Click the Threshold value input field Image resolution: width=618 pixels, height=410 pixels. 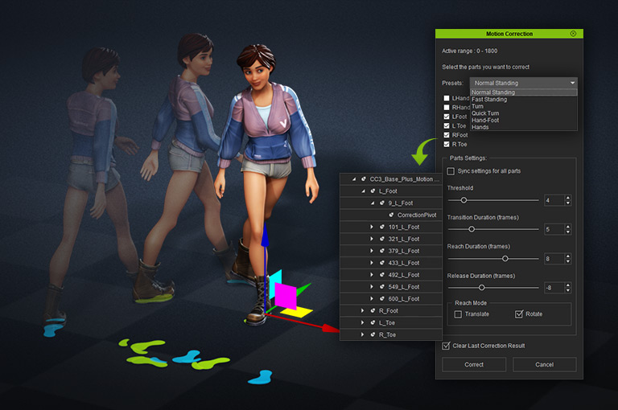coord(554,200)
